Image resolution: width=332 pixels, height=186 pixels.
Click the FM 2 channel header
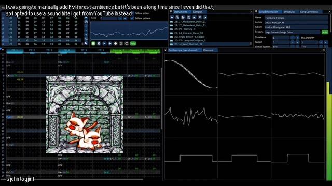pos(32,50)
